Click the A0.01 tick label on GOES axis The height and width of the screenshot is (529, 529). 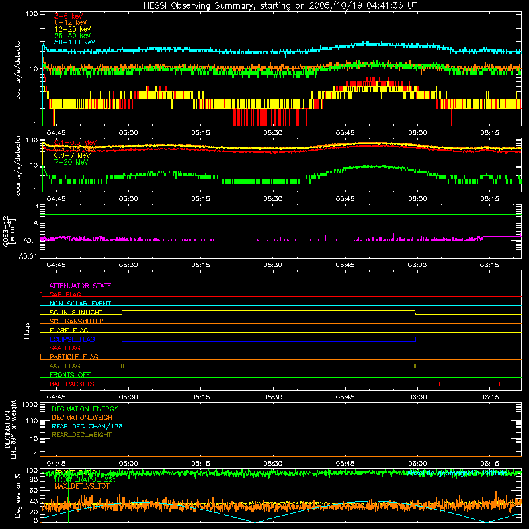point(28,256)
